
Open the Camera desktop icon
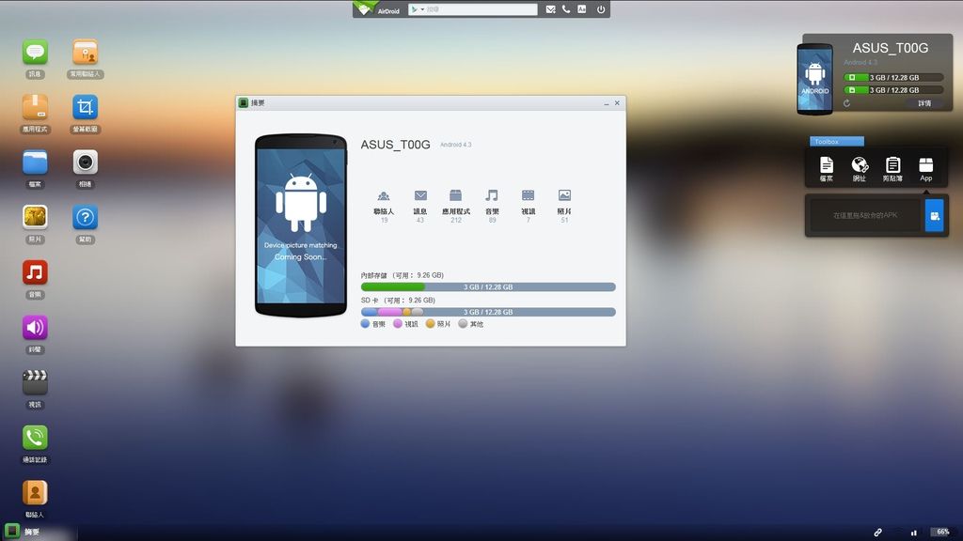click(x=86, y=162)
